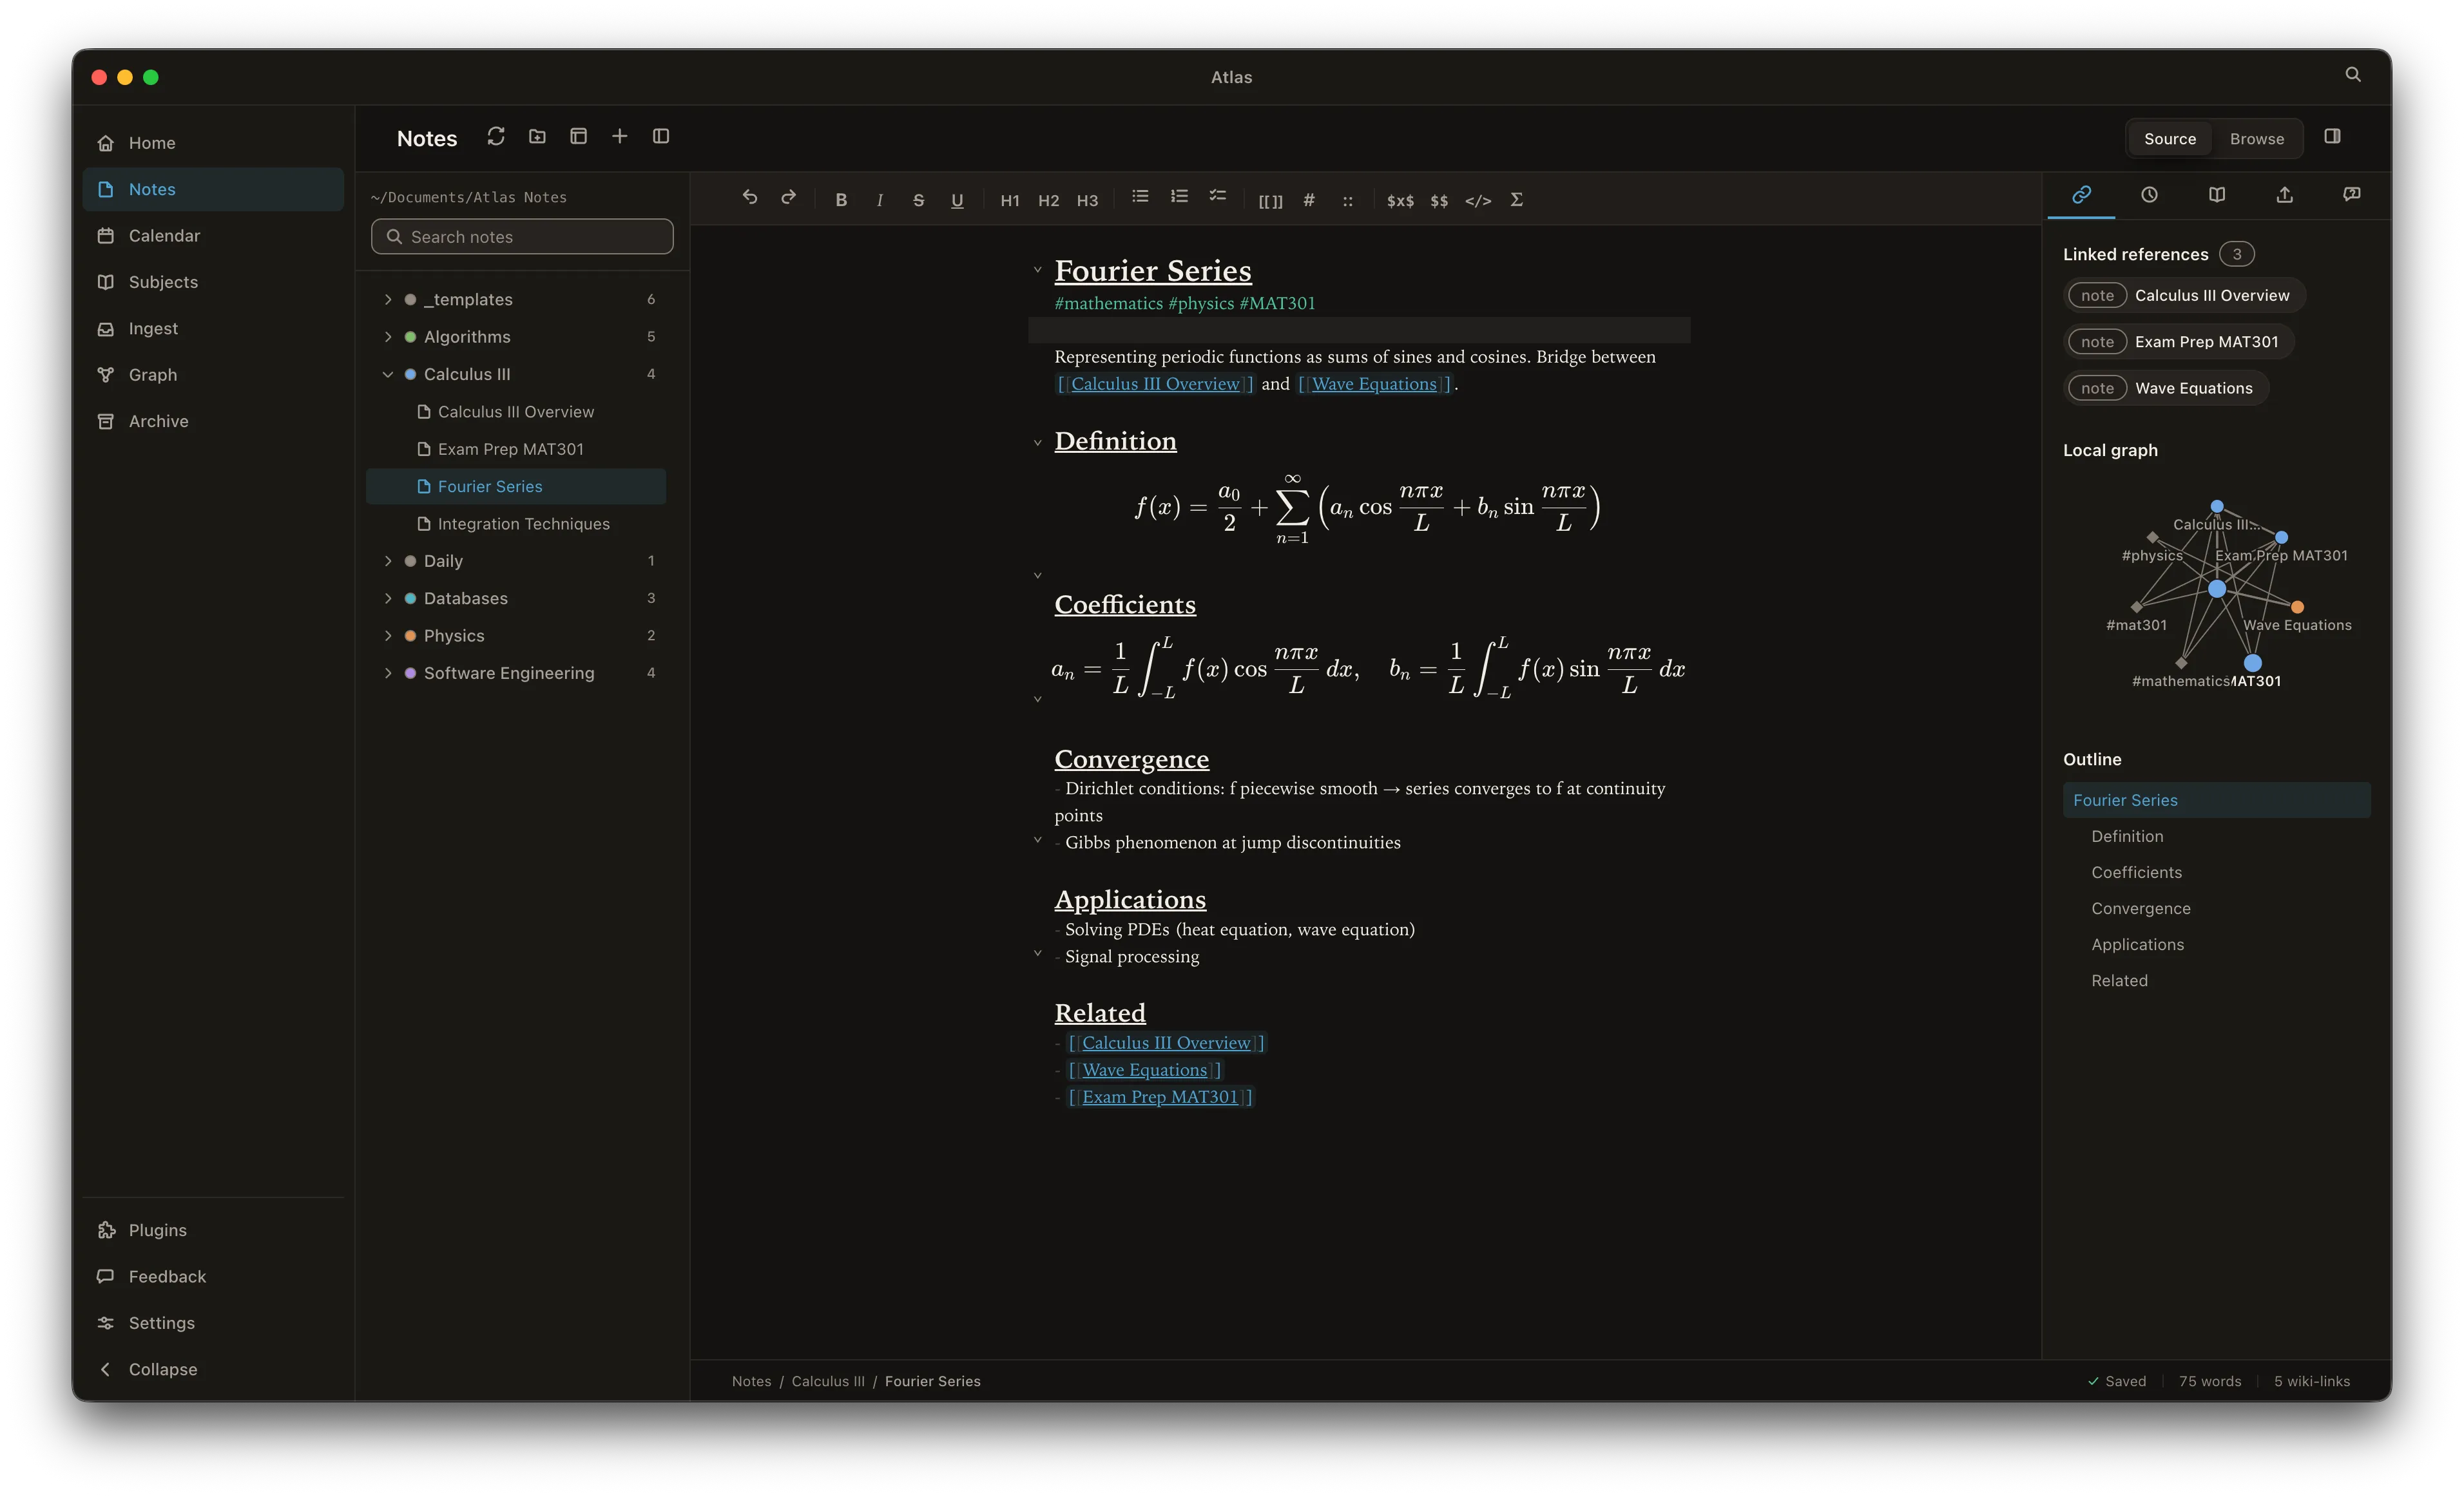Expand the Algorithms folder
The width and height of the screenshot is (2464, 1497).
pyautogui.click(x=388, y=337)
